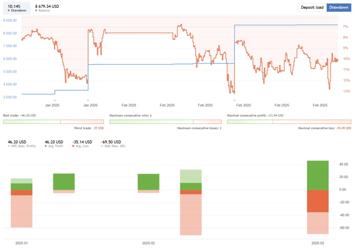355x248 pixels.
Task: Click the blue Balance legend dot
Action: click(36, 11)
